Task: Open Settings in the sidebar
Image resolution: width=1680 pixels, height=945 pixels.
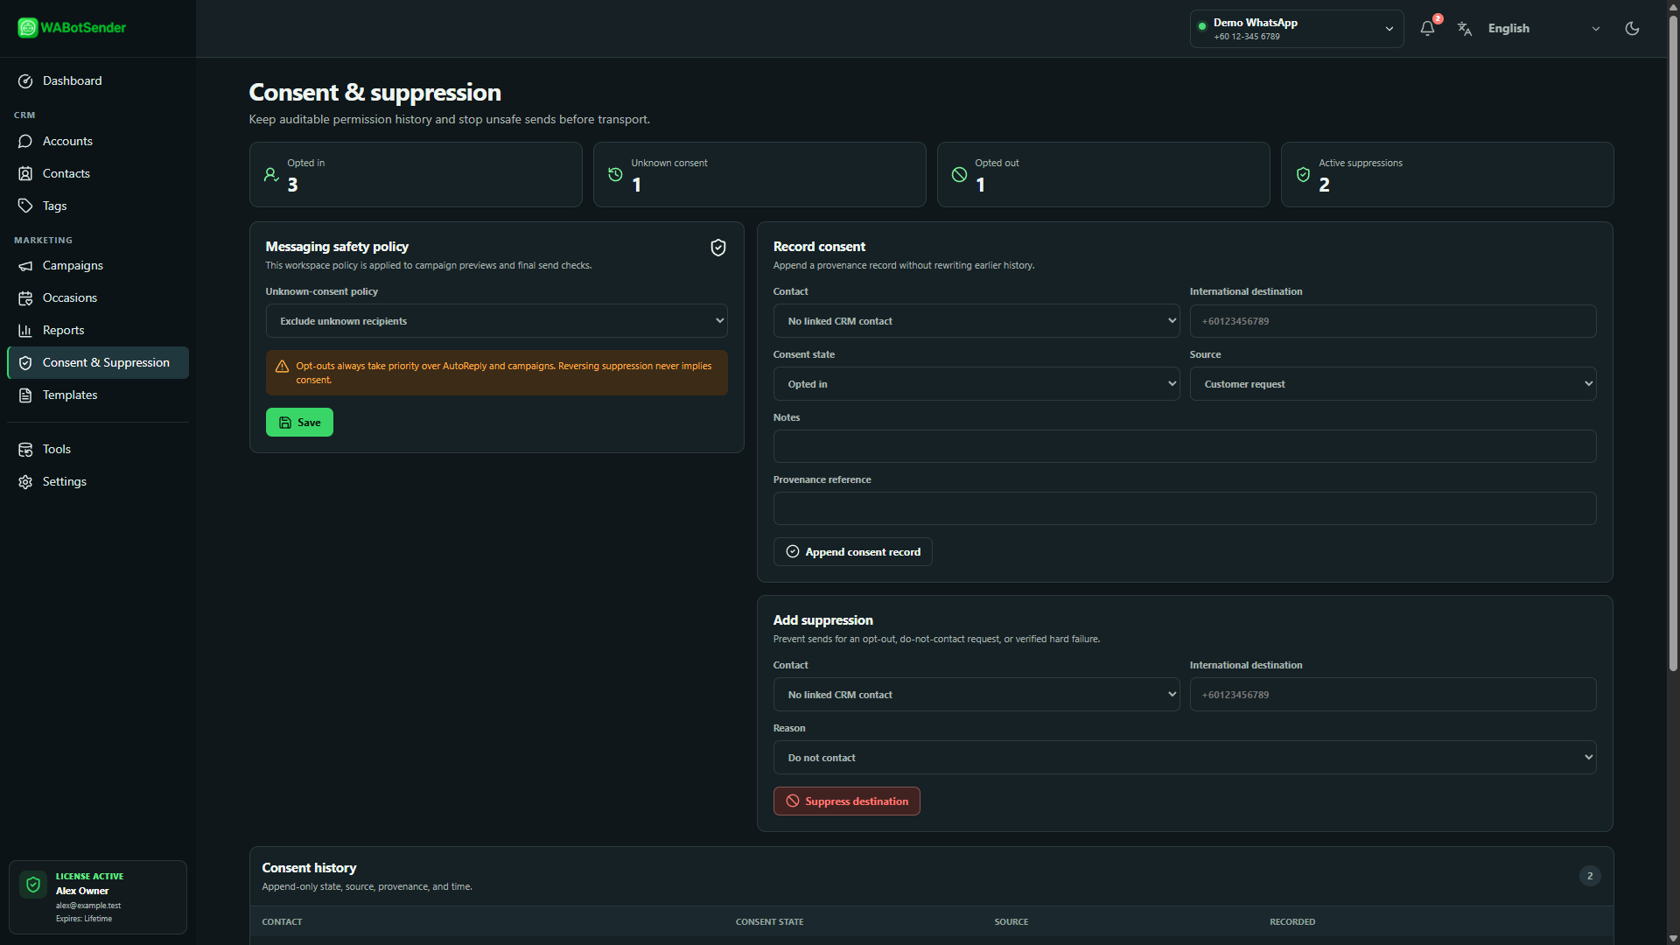Action: click(98, 481)
